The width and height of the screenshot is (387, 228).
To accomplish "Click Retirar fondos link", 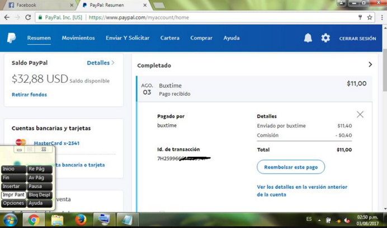I will pyautogui.click(x=30, y=95).
